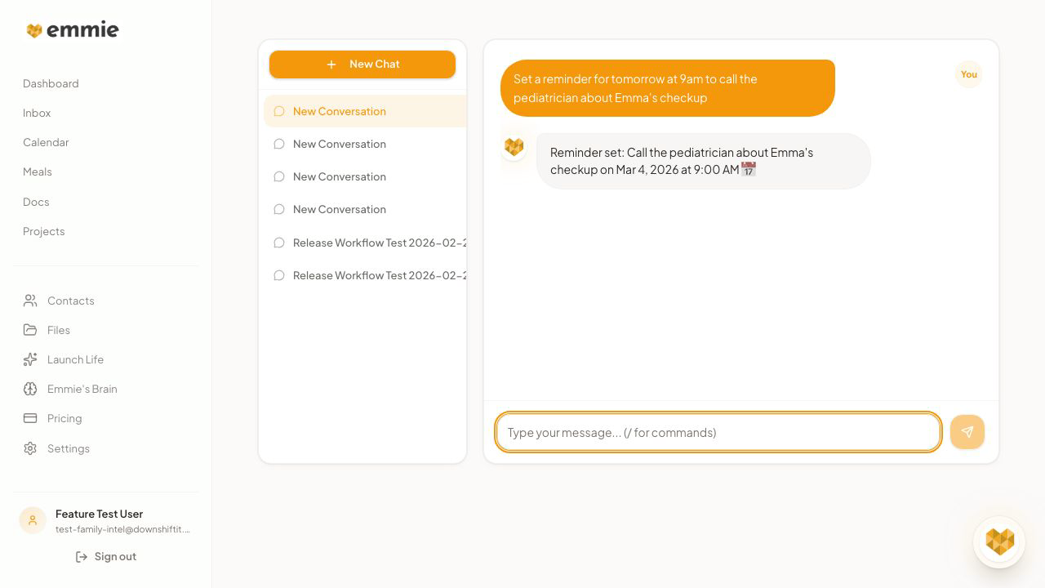Click the emmie logo in the top left
This screenshot has width=1045, height=588.
tap(72, 29)
